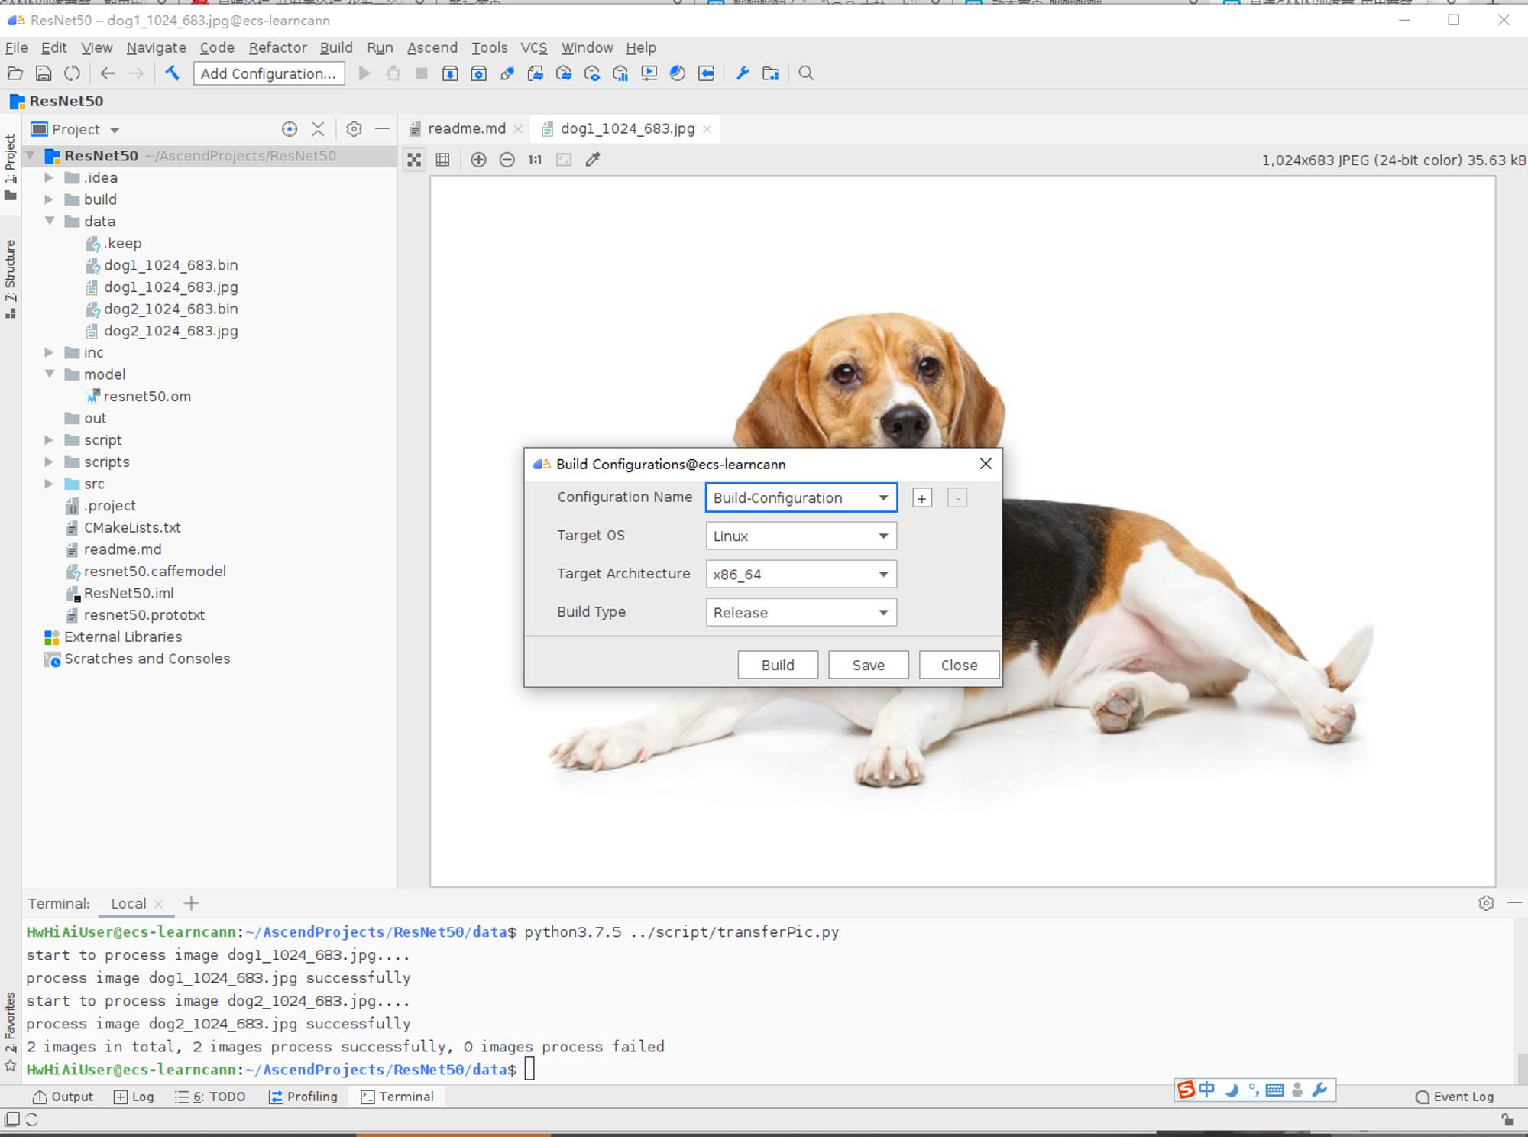The height and width of the screenshot is (1137, 1528).
Task: Click the wrench settings icon in toolbar
Action: [743, 73]
